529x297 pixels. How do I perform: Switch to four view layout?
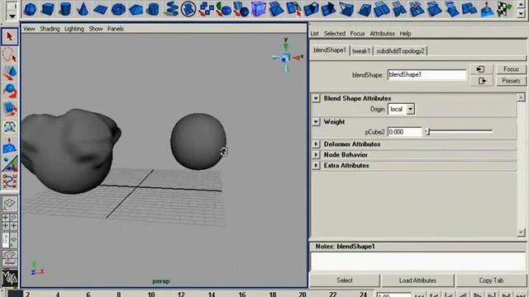pyautogui.click(x=9, y=222)
